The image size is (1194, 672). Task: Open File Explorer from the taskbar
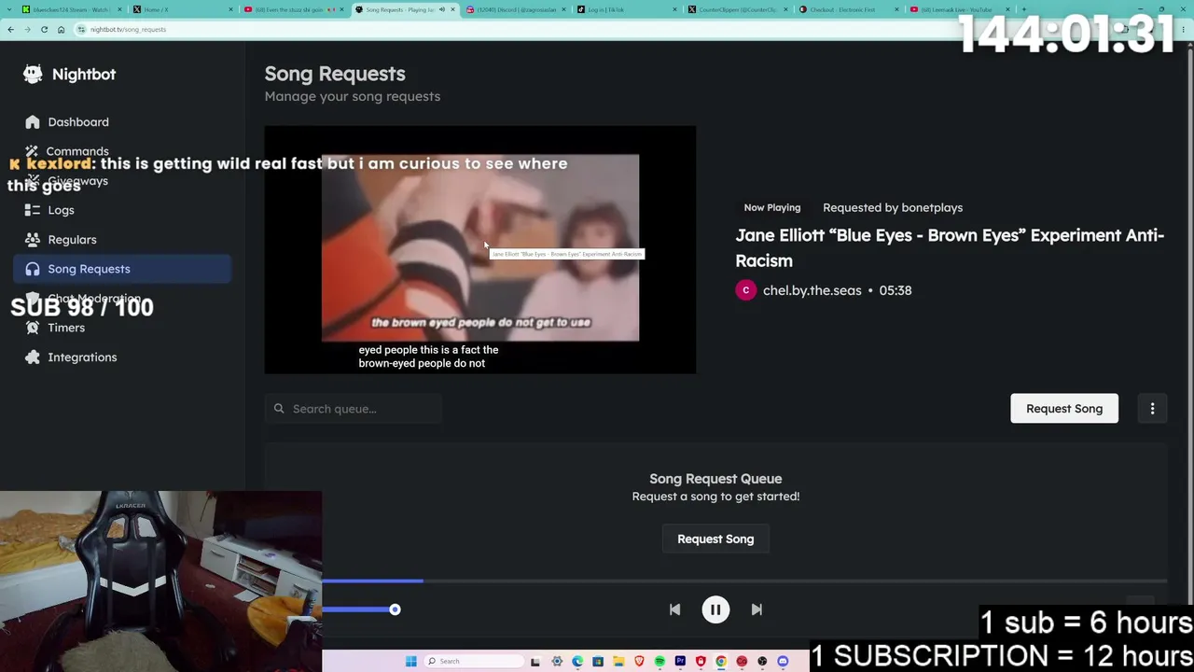coord(618,662)
